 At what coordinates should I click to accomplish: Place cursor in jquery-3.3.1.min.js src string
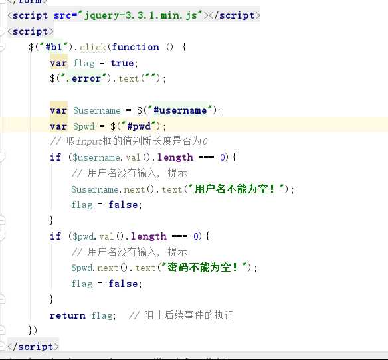(141, 15)
